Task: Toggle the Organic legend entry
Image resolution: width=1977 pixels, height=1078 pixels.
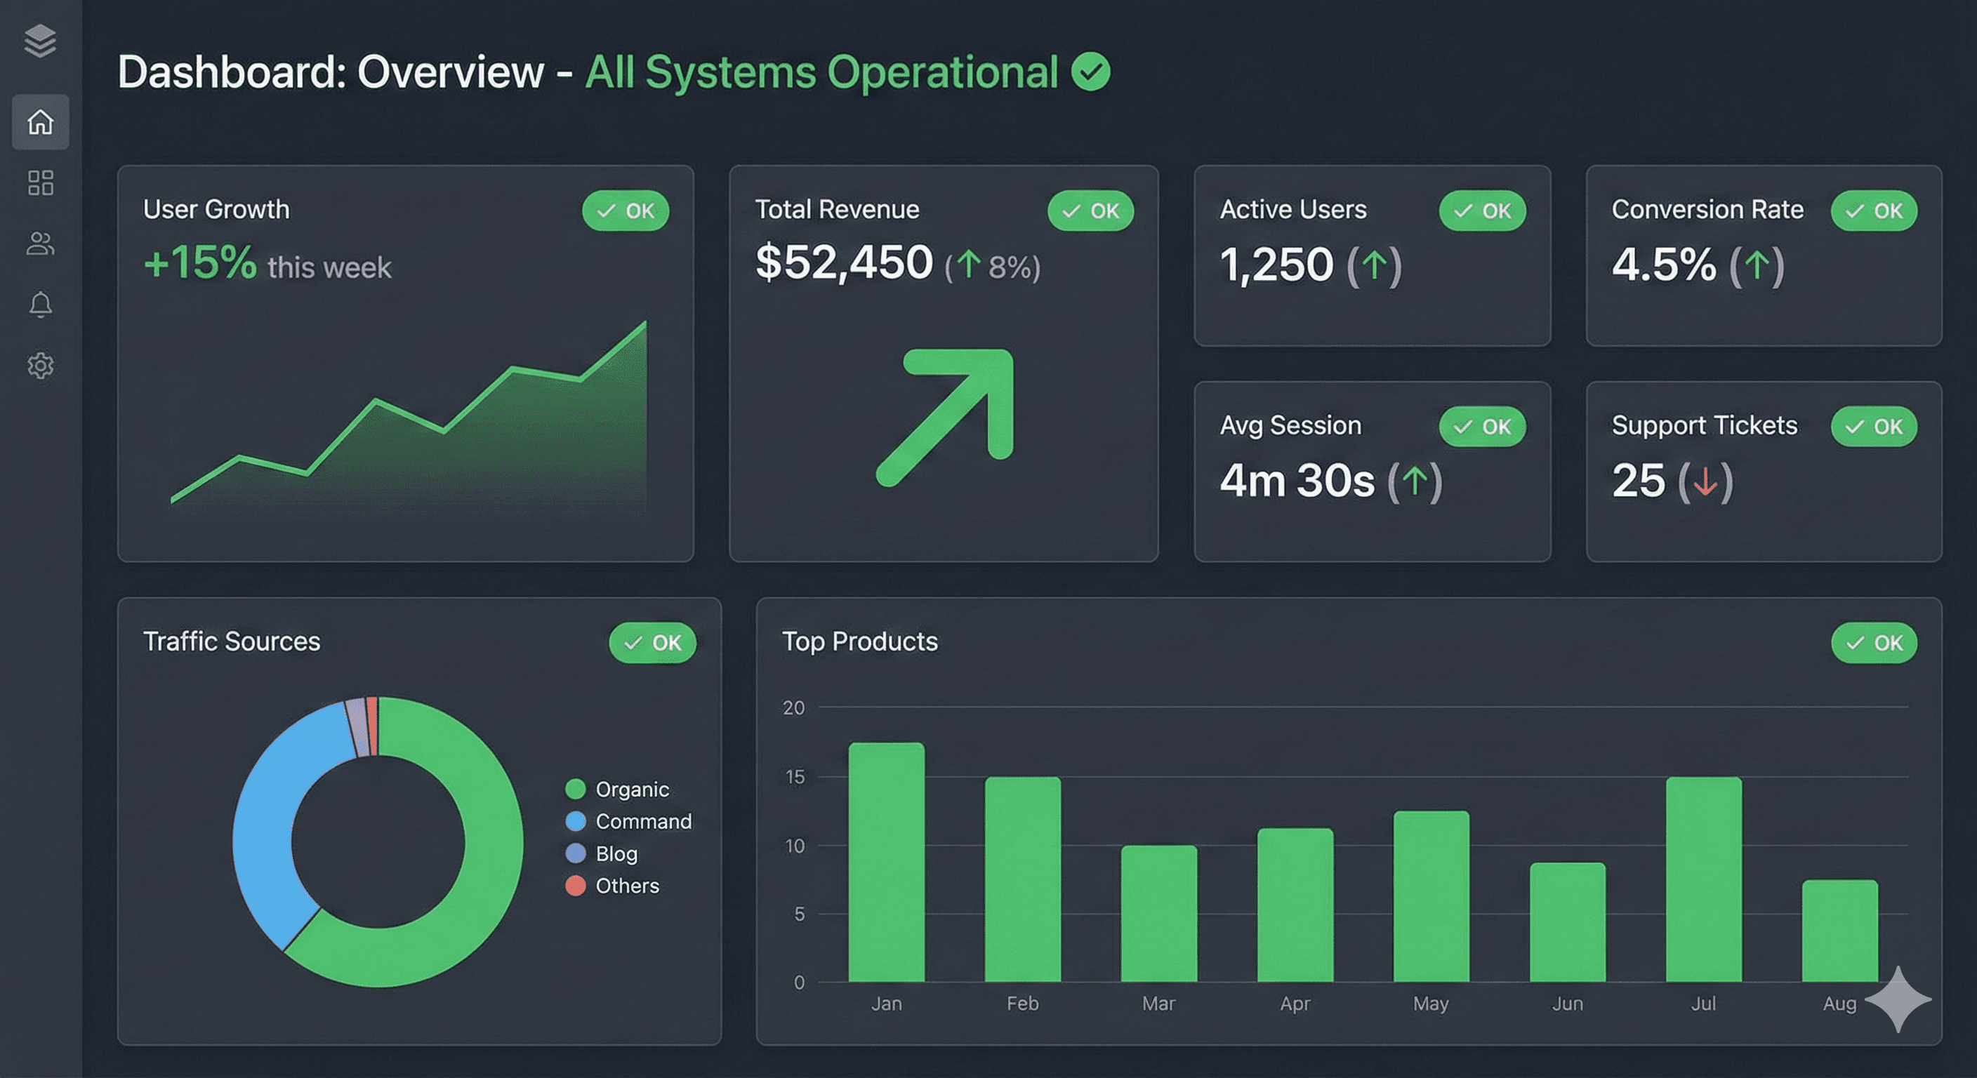Action: (x=631, y=790)
